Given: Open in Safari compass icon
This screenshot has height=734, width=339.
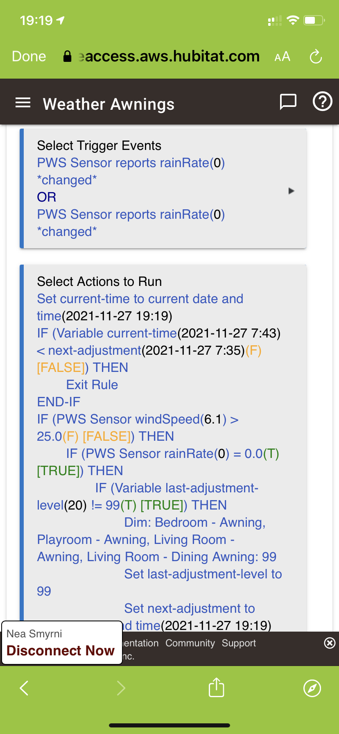Looking at the screenshot, I should [312, 688].
